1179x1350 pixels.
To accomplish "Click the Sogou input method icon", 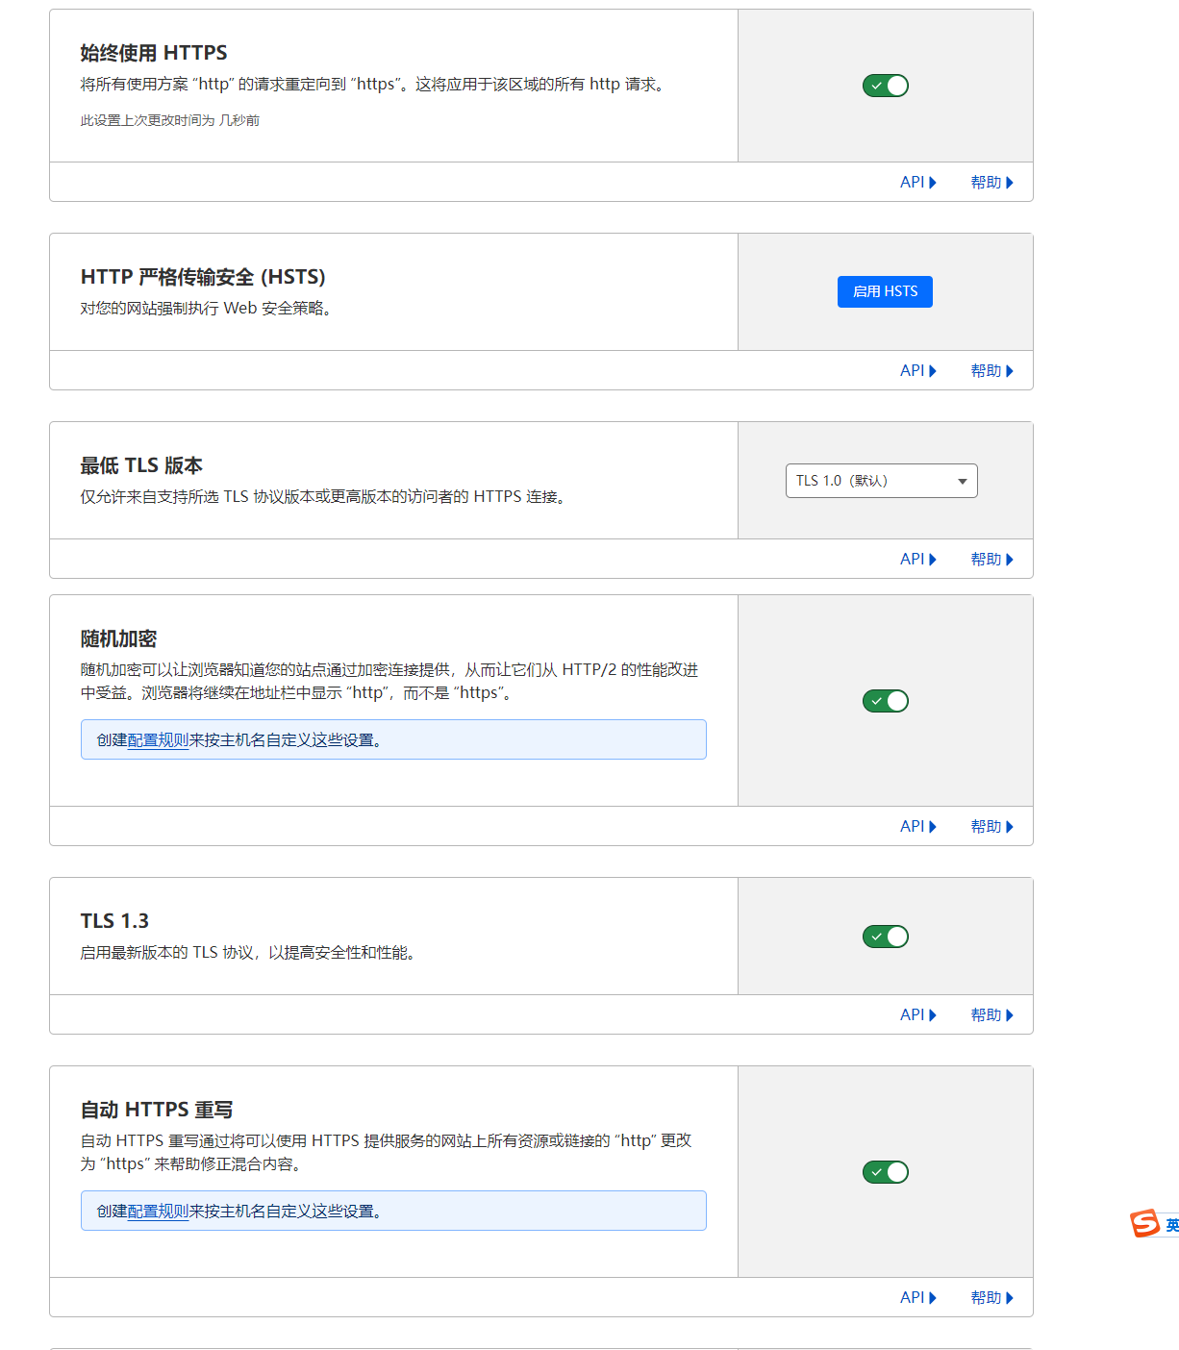I will coord(1144,1223).
